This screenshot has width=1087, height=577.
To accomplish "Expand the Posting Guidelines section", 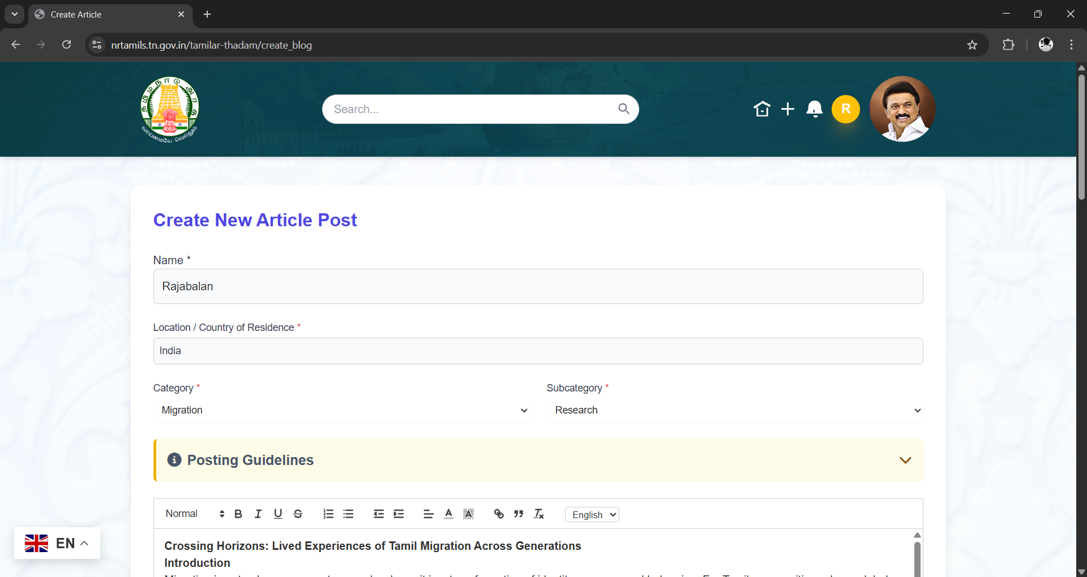I will [905, 460].
